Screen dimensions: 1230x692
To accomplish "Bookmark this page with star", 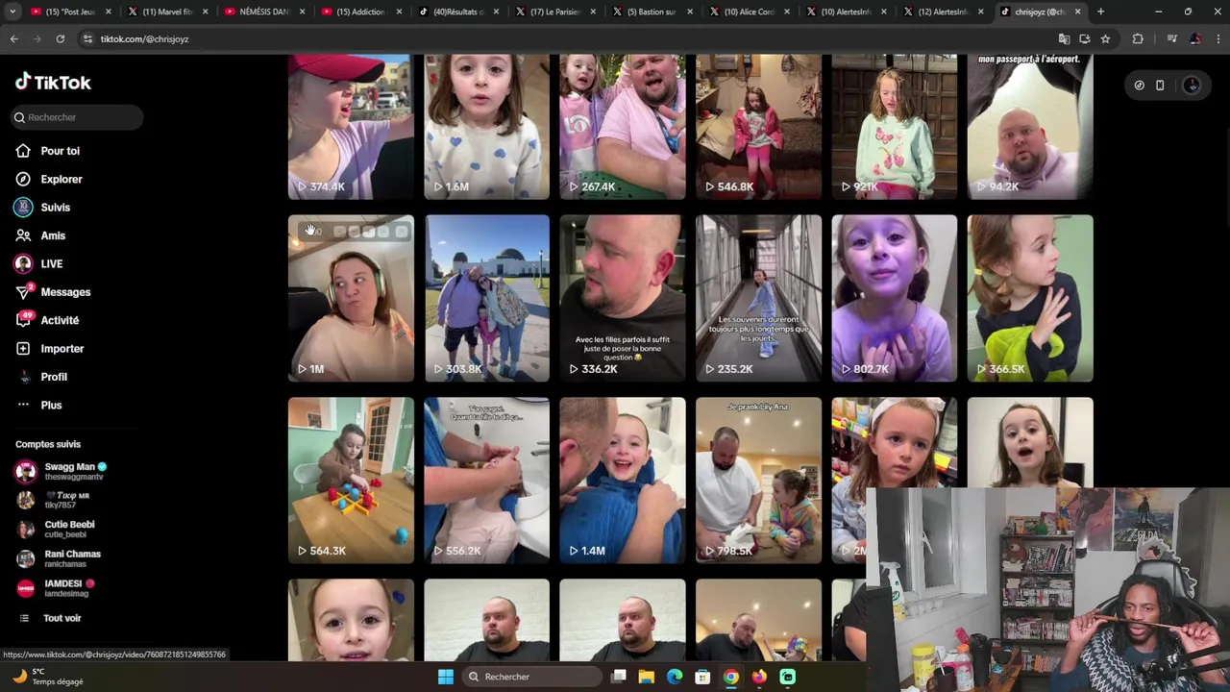I will click(x=1105, y=38).
